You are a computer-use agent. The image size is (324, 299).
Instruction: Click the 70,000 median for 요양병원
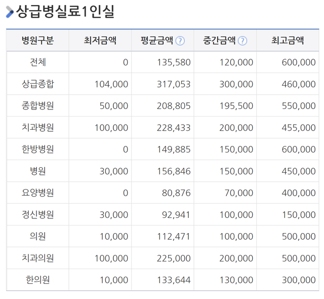click(x=238, y=193)
